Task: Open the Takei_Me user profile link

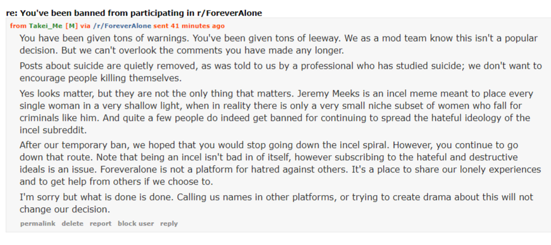Action: (x=46, y=26)
